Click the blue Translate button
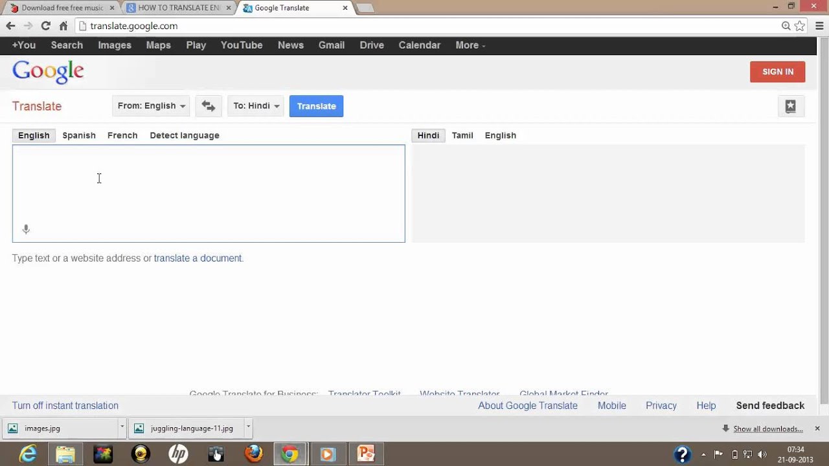This screenshot has height=466, width=829. click(316, 106)
